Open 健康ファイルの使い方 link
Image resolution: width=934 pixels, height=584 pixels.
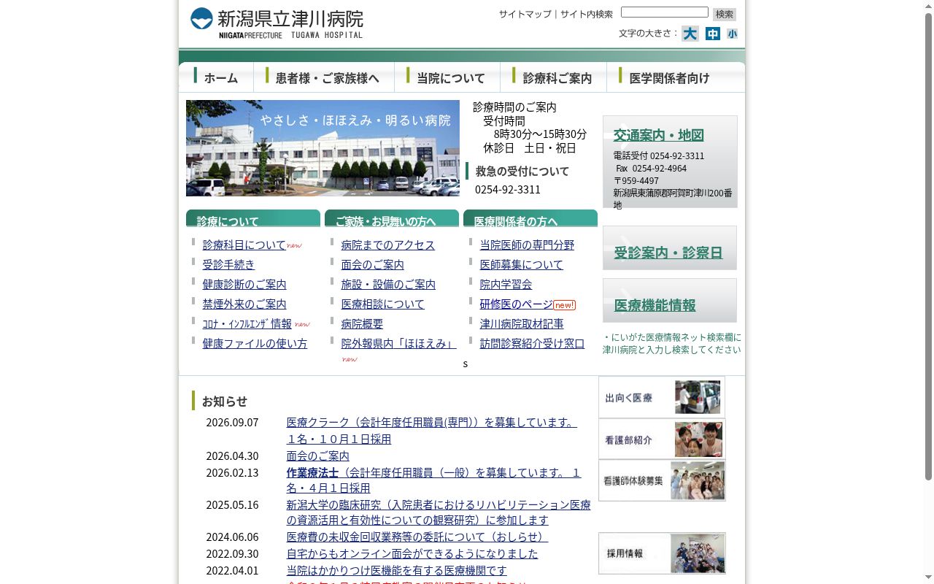coord(255,343)
